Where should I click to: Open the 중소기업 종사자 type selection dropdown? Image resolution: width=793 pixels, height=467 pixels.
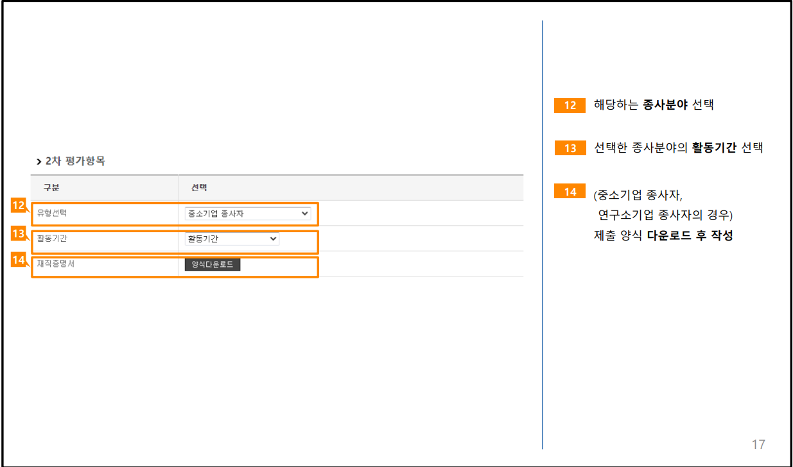click(248, 214)
